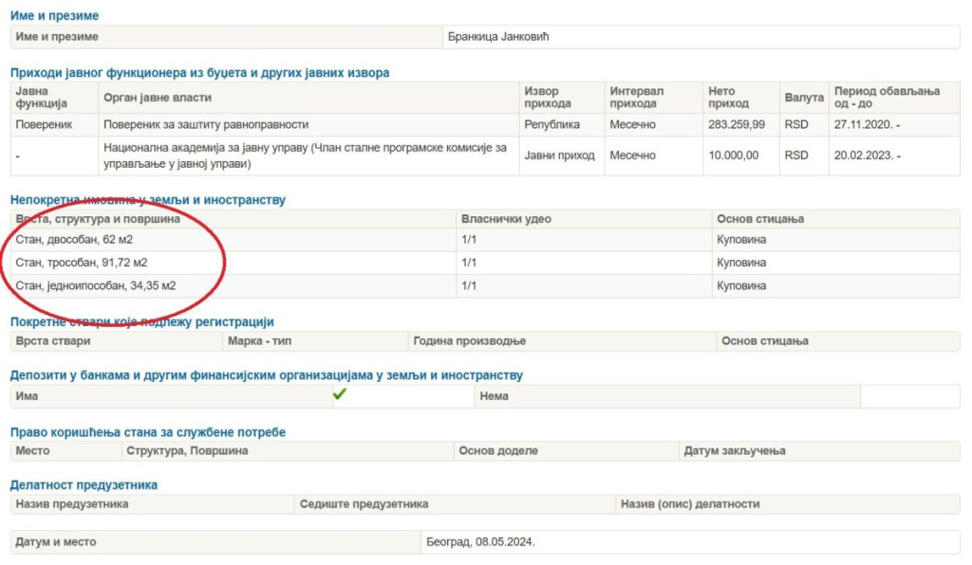The height and width of the screenshot is (565, 972).
Task: Click the Национална академија за јавну управу entry
Action: 304,155
